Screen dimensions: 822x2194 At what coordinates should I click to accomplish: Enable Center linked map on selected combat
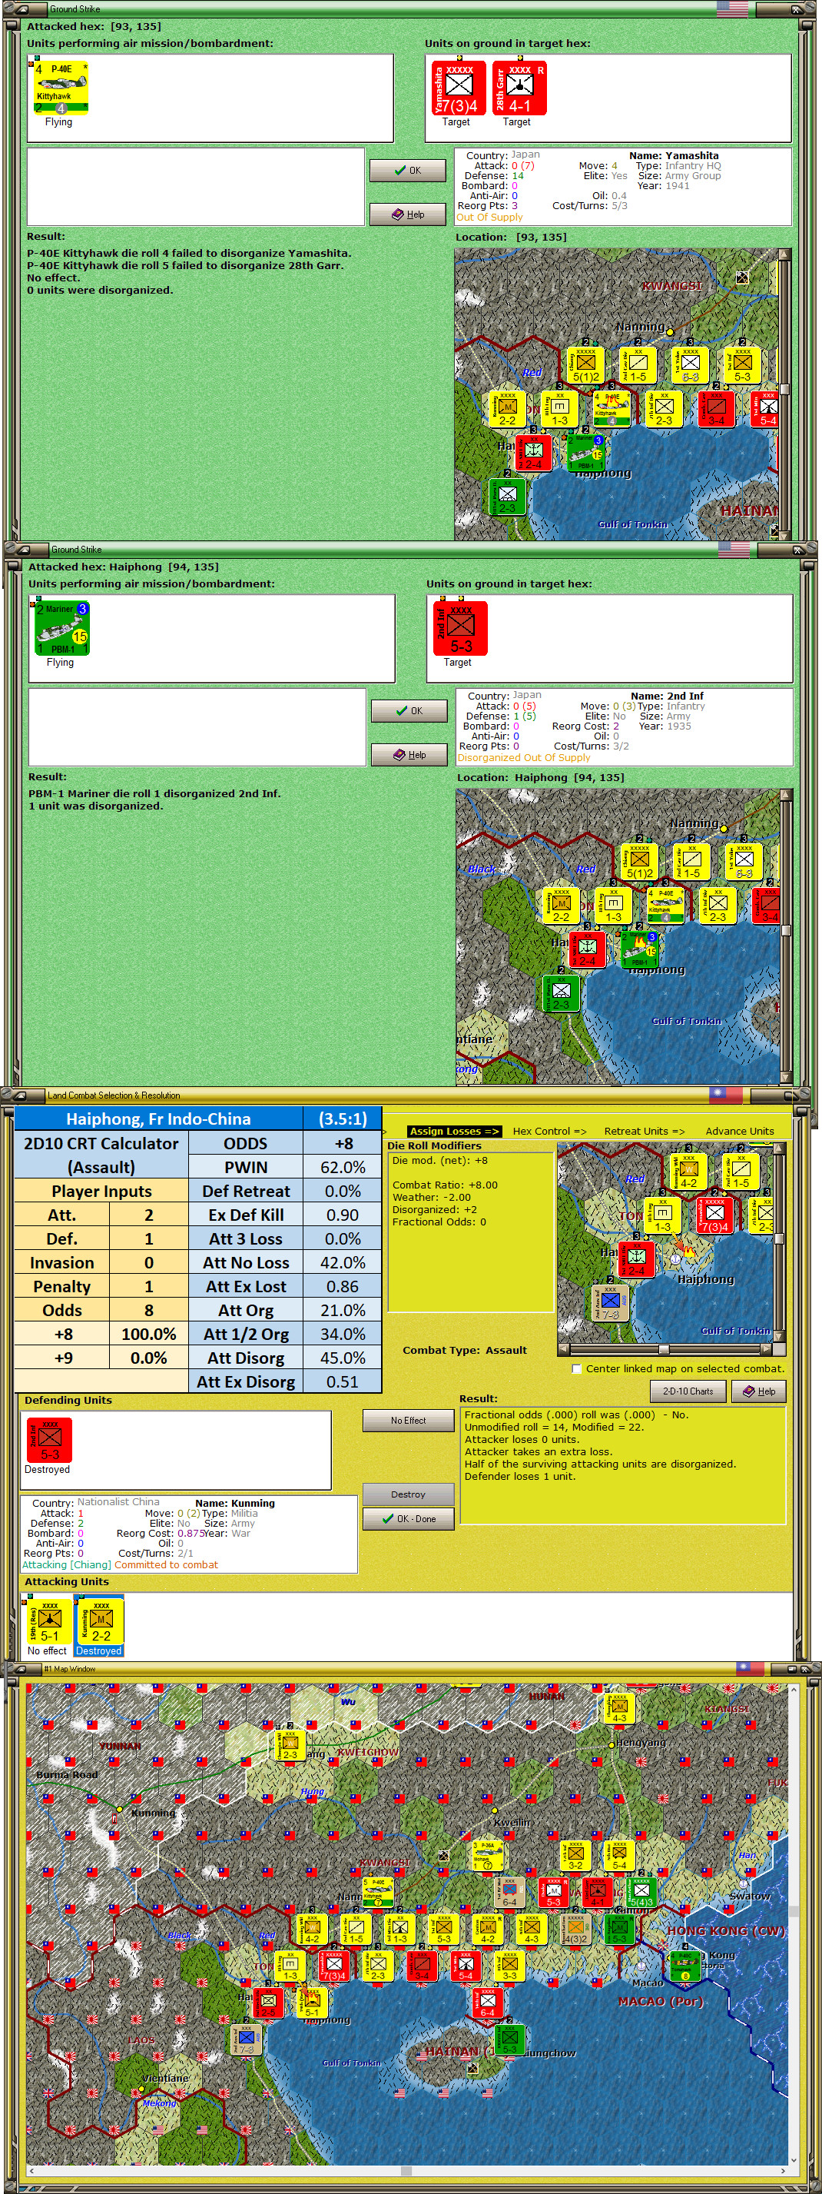pos(577,1368)
